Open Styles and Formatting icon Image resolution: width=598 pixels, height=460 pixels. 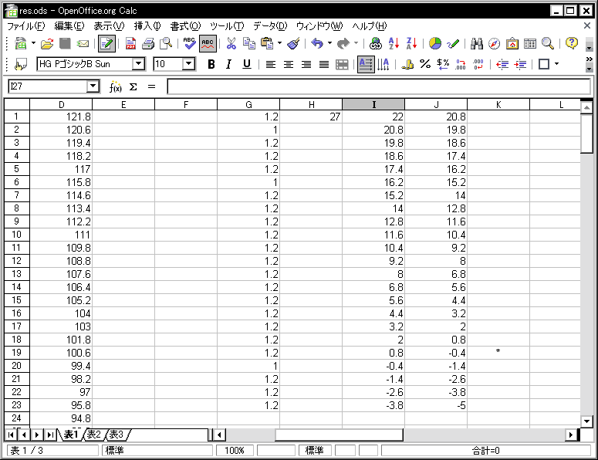21,65
